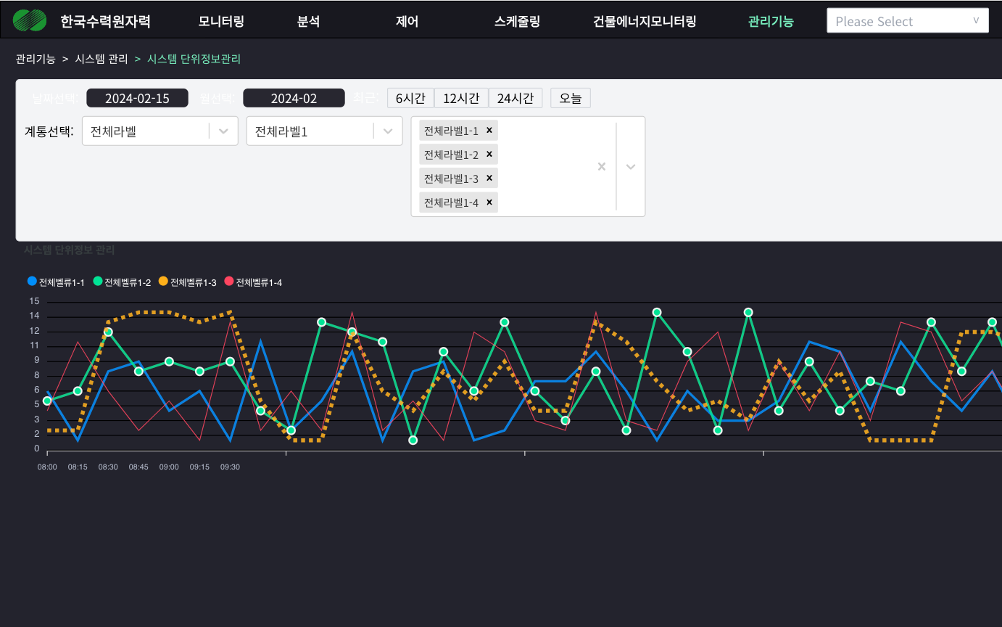This screenshot has height=627, width=1002.
Task: Click the 시스템 관리 breadcrumb link
Action: tap(102, 59)
